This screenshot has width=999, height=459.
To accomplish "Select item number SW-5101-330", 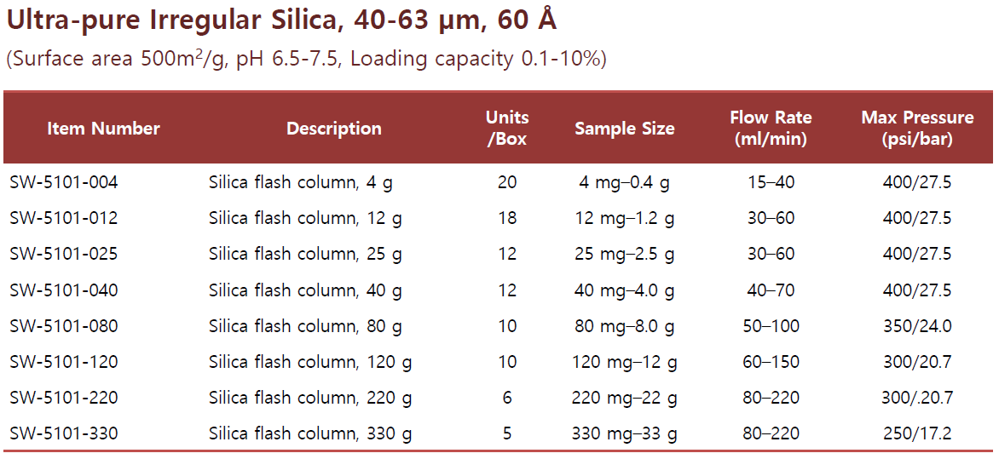I will tap(64, 434).
